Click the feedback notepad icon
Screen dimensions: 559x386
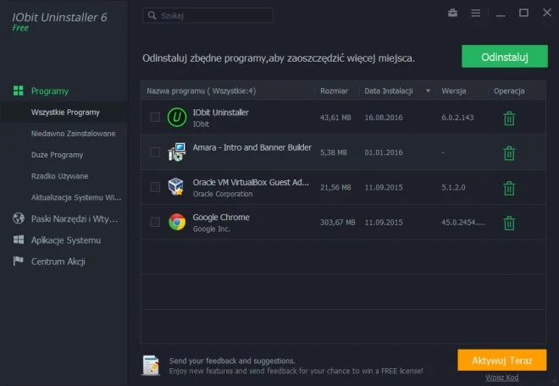point(151,366)
